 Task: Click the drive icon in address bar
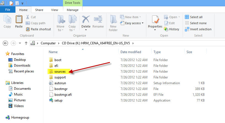(x=33, y=43)
